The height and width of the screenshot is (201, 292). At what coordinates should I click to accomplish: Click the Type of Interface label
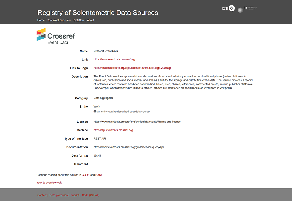click(76, 138)
